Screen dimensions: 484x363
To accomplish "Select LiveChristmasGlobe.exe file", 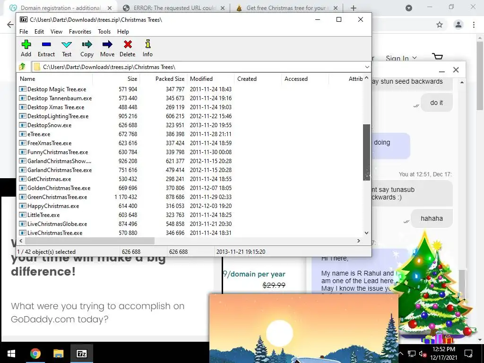I will click(57, 224).
